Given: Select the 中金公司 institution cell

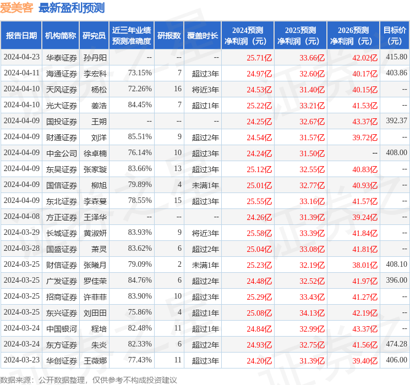Looking at the screenshot, I should (62, 153).
